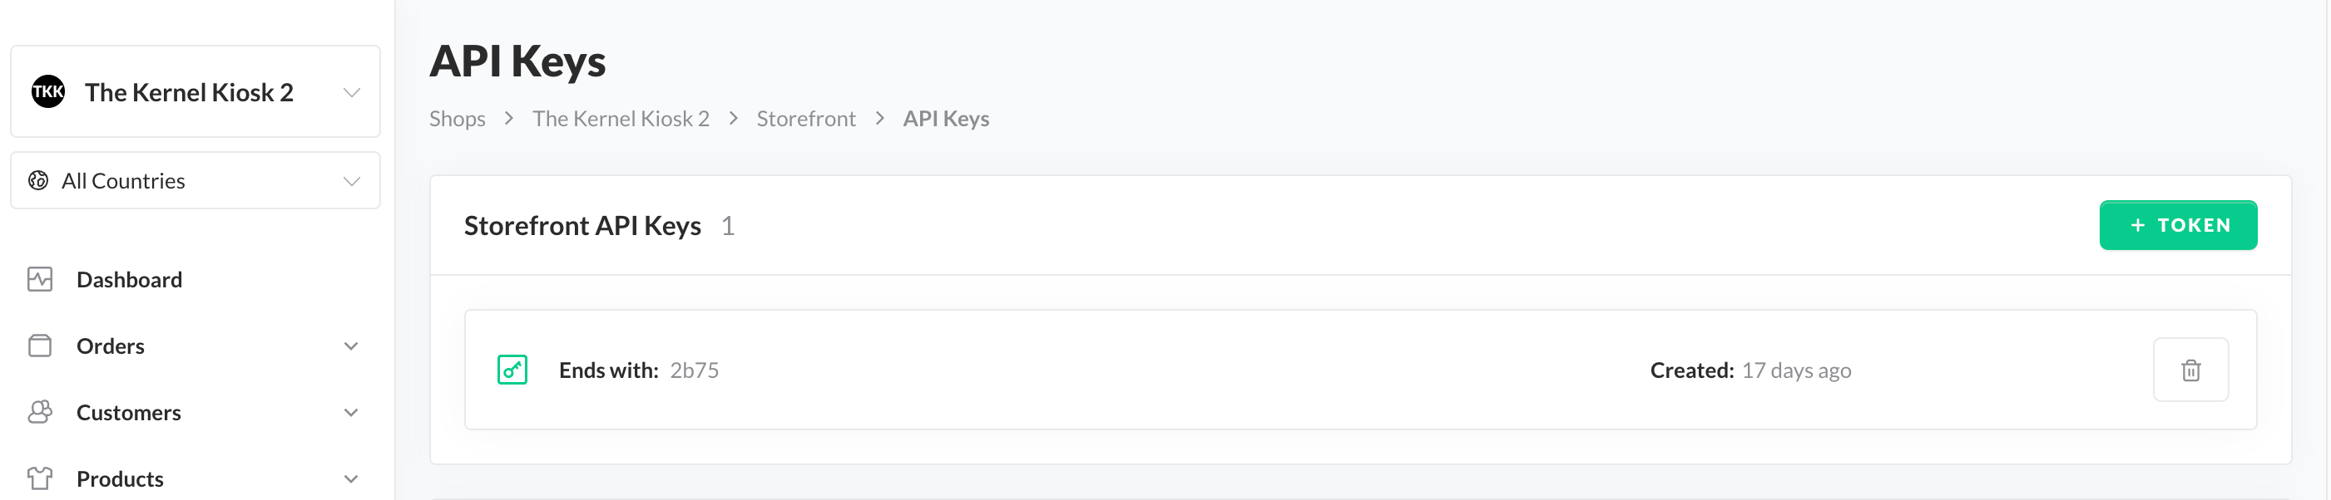Image resolution: width=2331 pixels, height=500 pixels.
Task: Click the Dashboard chart icon
Action: coord(40,279)
